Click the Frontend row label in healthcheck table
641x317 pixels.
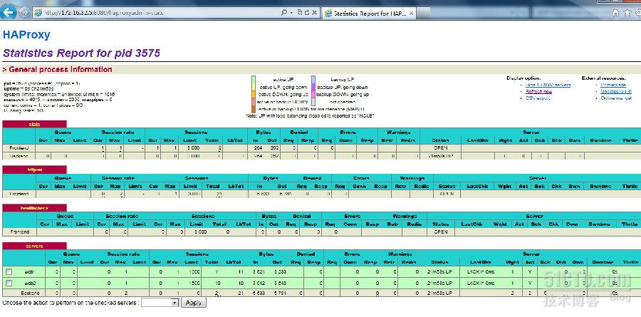20,232
